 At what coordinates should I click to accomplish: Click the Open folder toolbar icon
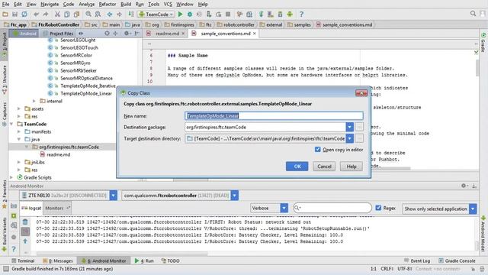[5, 14]
